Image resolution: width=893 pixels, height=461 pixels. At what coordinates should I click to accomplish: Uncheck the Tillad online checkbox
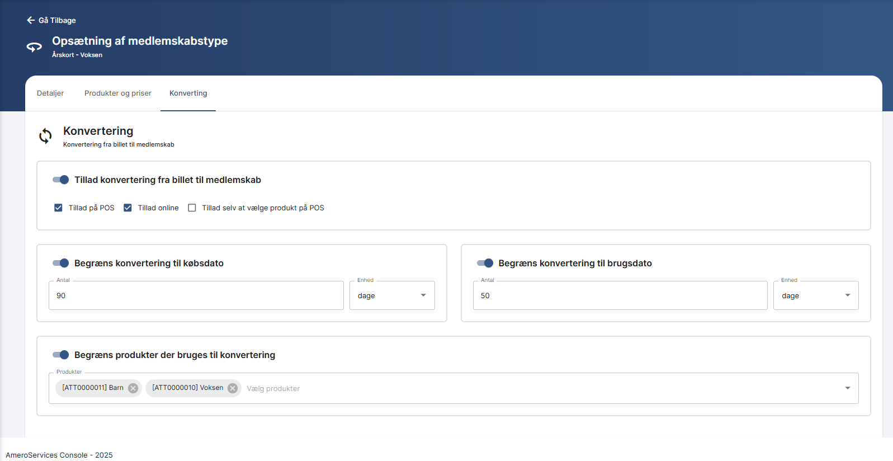(127, 208)
